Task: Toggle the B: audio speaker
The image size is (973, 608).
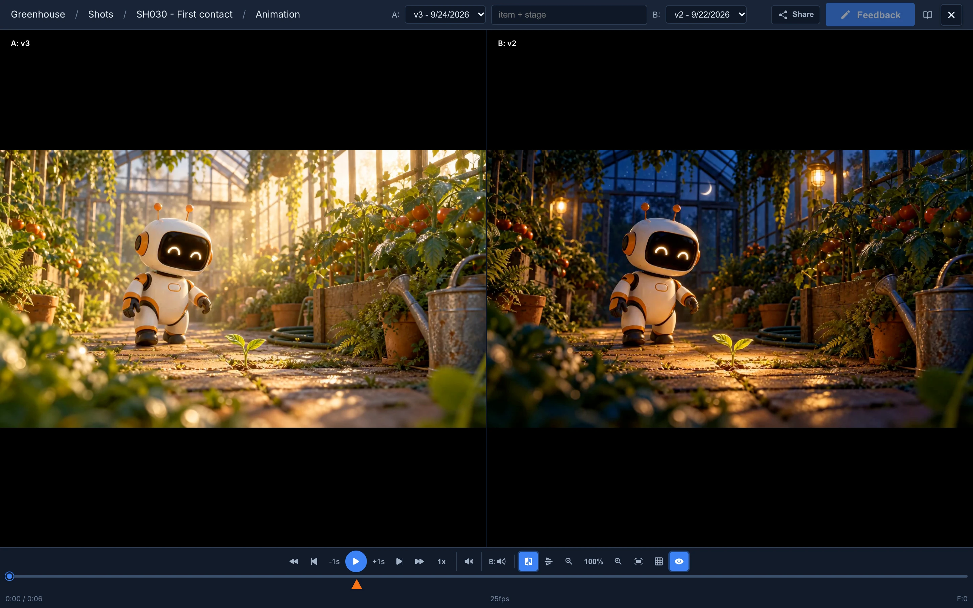Action: click(x=497, y=561)
